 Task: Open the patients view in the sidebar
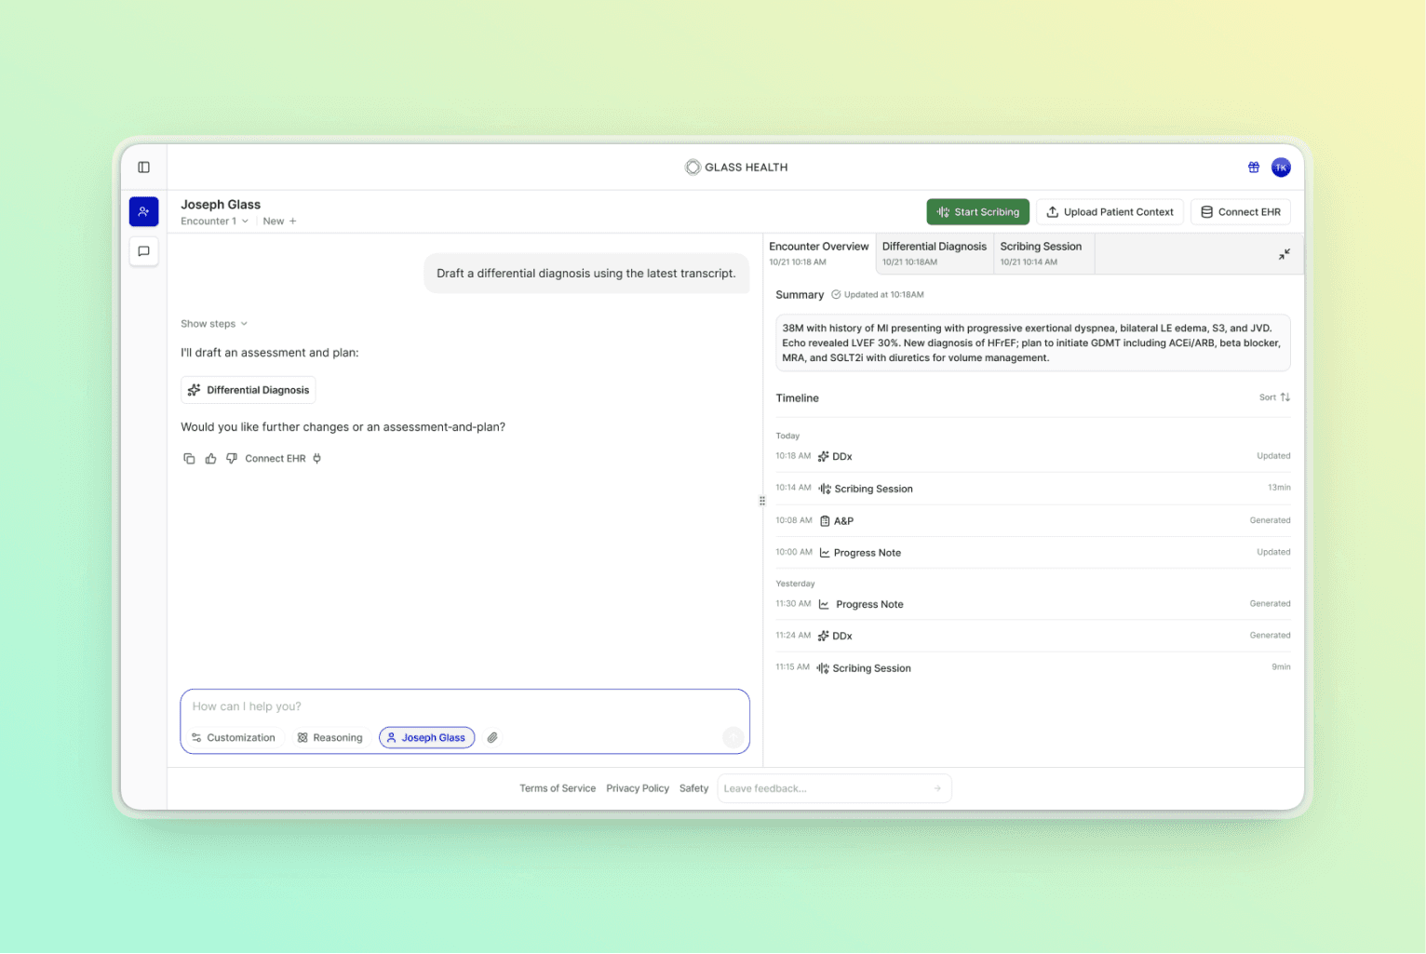(143, 212)
